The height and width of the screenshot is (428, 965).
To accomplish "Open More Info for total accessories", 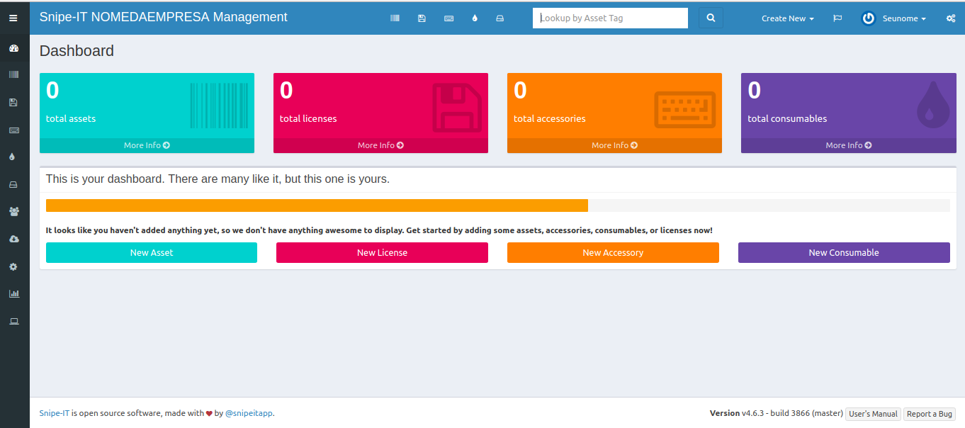I will 614,145.
